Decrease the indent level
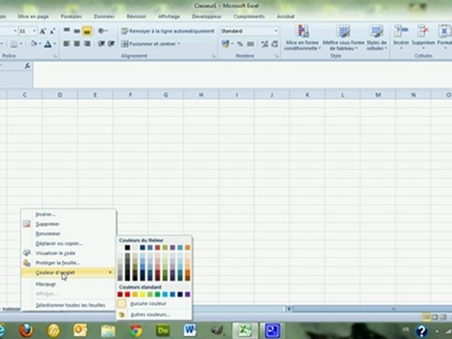452x339 pixels. (x=101, y=44)
